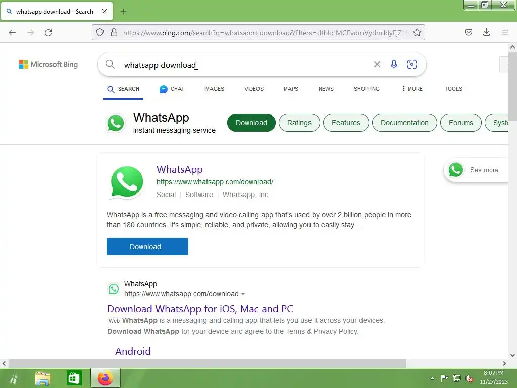This screenshot has width=517, height=388.
Task: Bookmark this page with the star icon
Action: point(417,33)
